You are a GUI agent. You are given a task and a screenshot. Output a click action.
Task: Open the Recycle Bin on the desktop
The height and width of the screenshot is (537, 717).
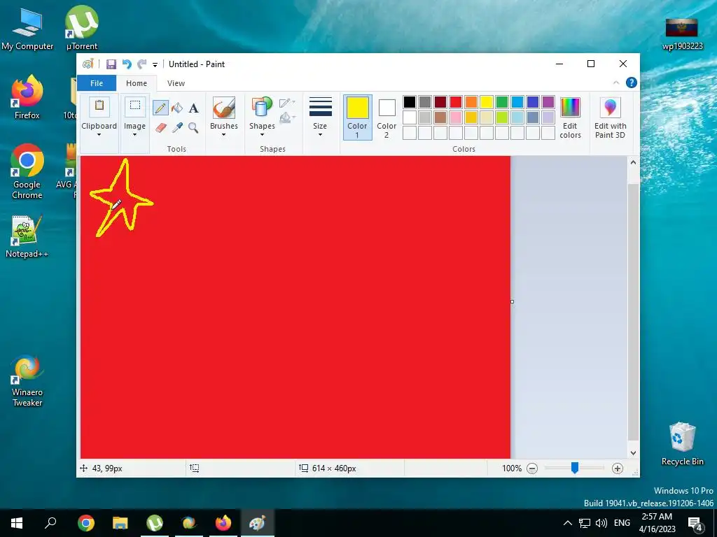682,444
